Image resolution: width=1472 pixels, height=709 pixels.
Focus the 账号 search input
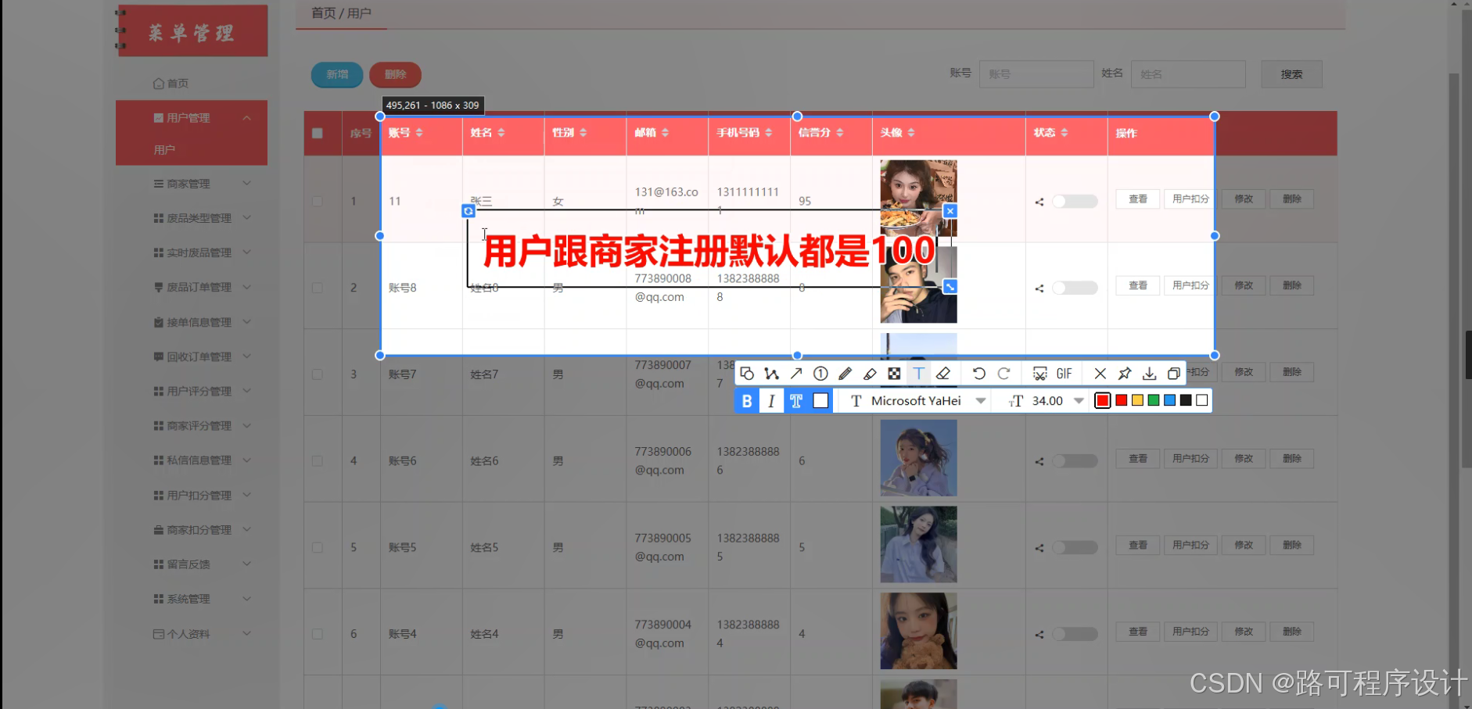(1036, 74)
